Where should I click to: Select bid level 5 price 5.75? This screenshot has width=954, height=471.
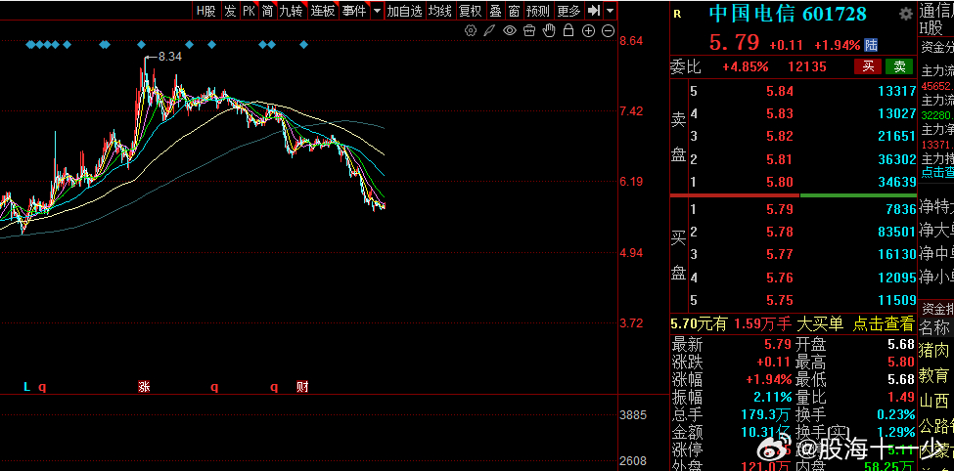[x=781, y=300]
